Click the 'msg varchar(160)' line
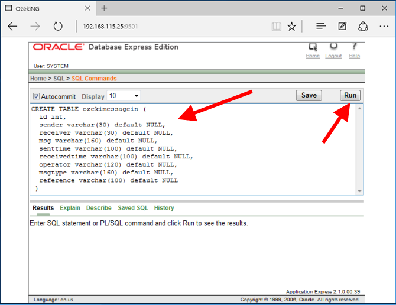Screen dimensions: 396x305 98,141
